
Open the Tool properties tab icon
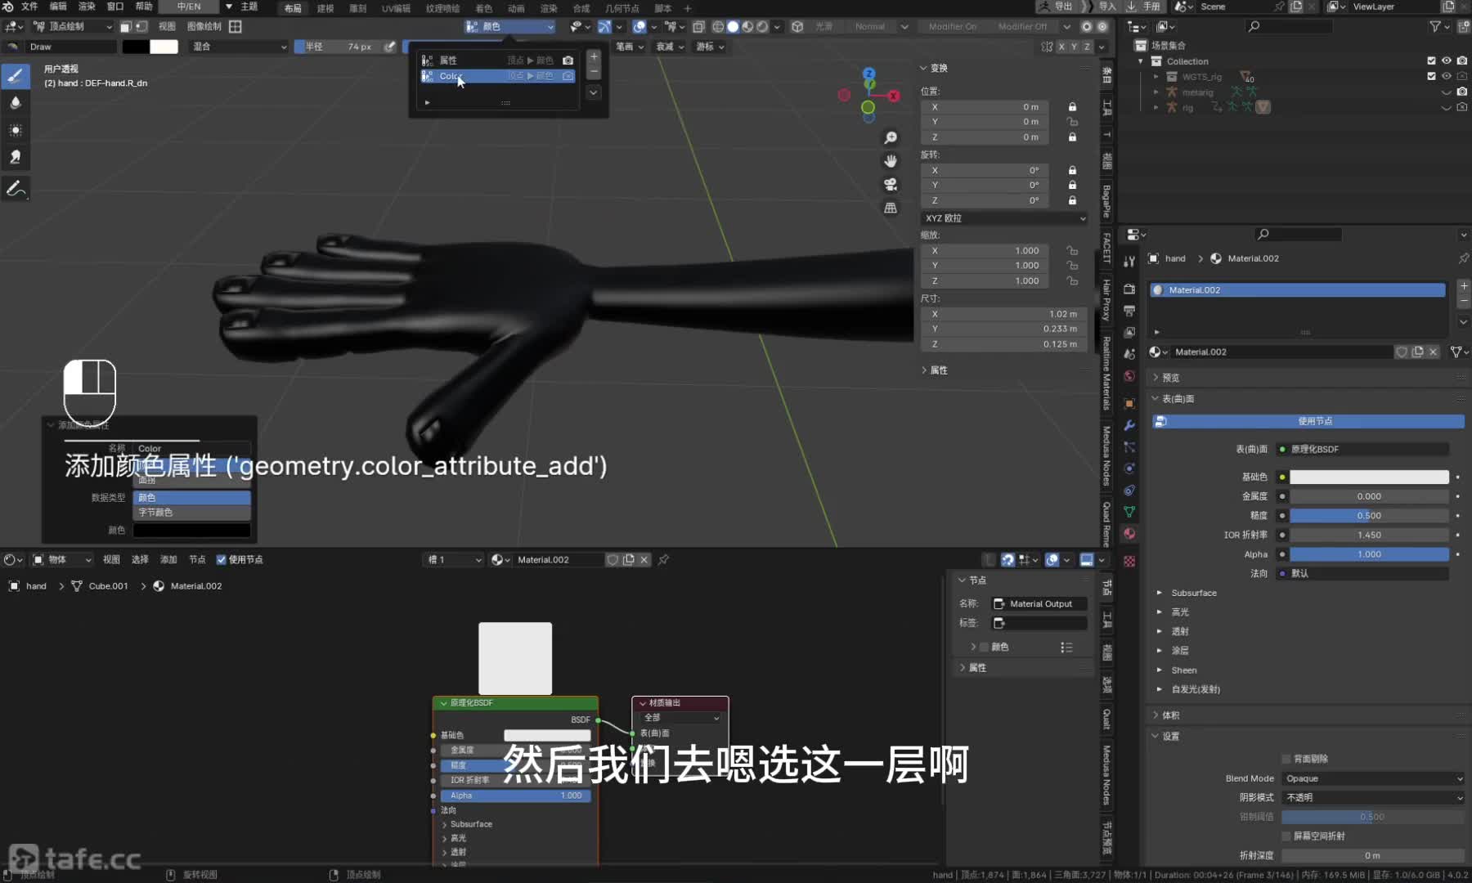click(x=1129, y=262)
